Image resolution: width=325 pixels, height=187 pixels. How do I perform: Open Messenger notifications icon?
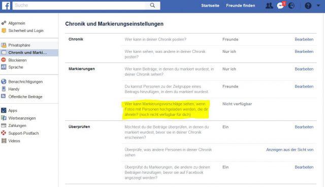click(x=280, y=6)
